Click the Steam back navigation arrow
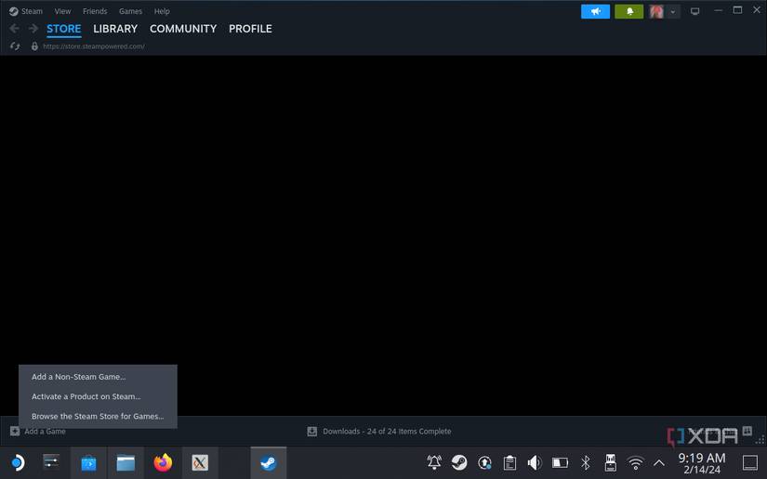767x479 pixels. (x=14, y=29)
